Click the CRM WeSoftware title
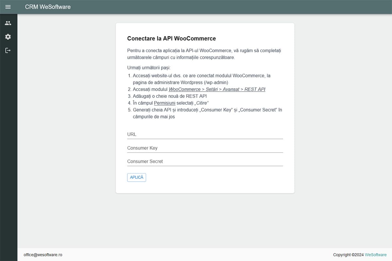Viewport: 392px width, 261px height. pos(48,7)
